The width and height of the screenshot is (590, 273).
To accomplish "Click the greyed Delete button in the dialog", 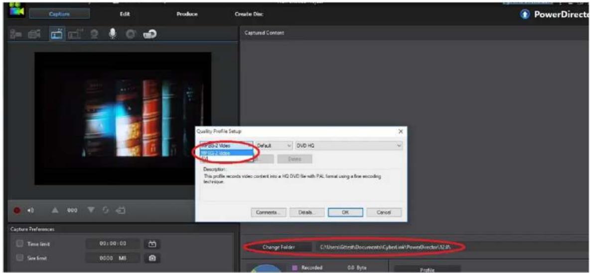I will [295, 159].
